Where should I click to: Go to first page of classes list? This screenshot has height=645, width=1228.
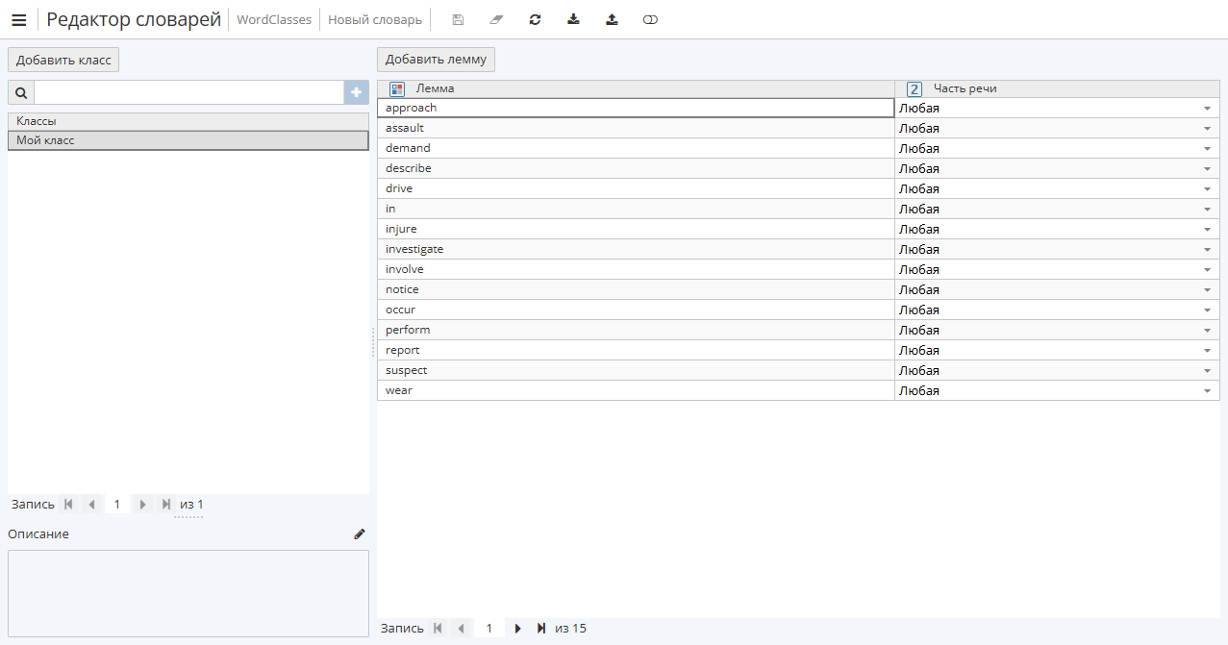68,504
